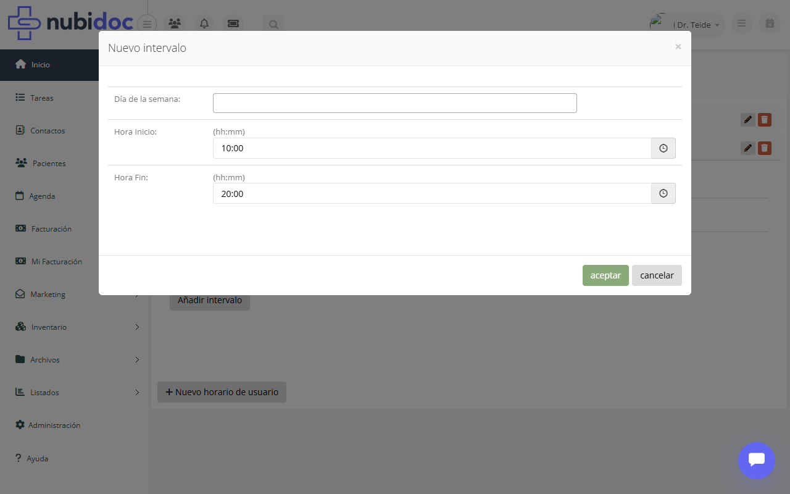The image size is (790, 494).
Task: Open Marketing in sidebar
Action: [74, 294]
